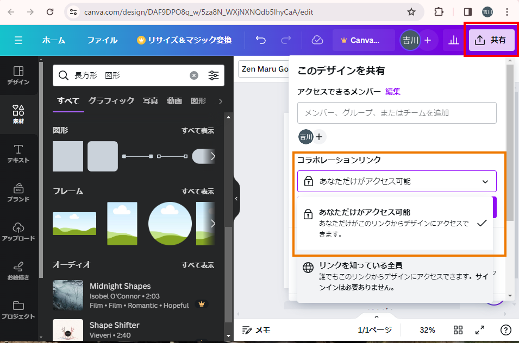This screenshot has height=343, width=519.
Task: Open grid view of pages
Action: [458, 330]
